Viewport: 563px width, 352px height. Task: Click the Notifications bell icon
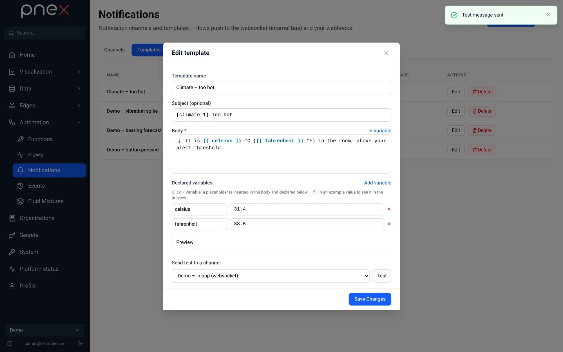pyautogui.click(x=20, y=170)
